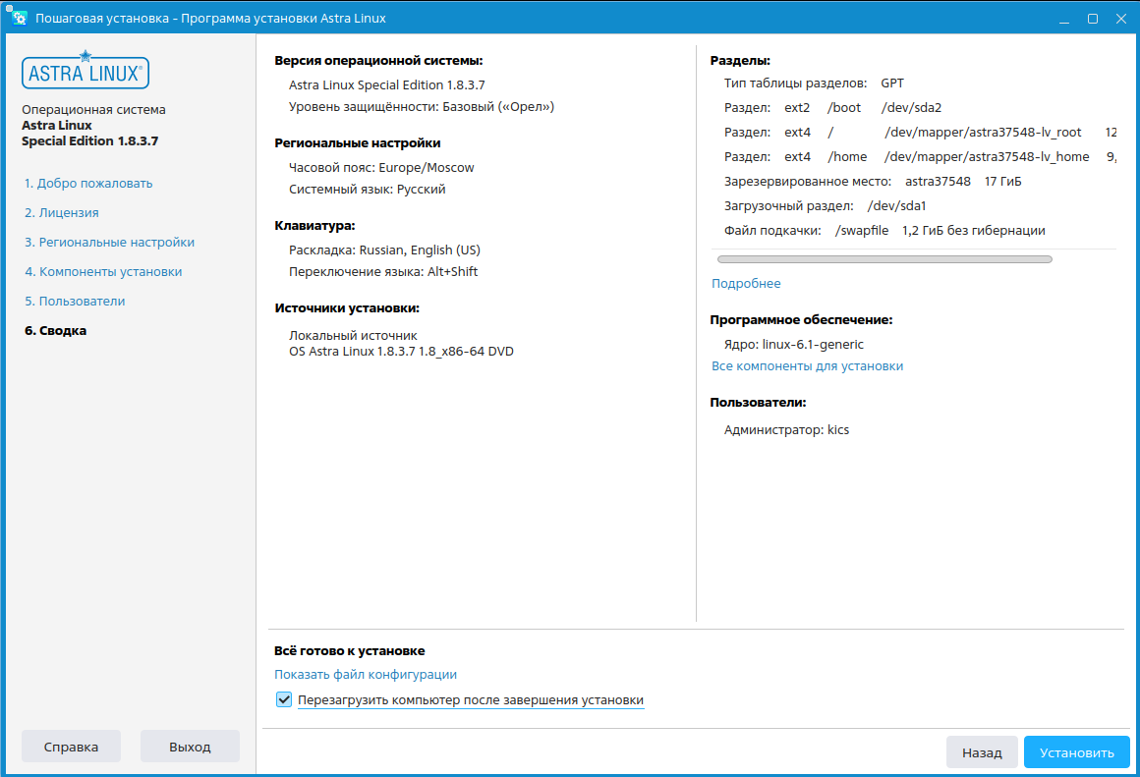Click Файл подкачки /swapfile line
Image resolution: width=1140 pixels, height=777 pixels.
click(884, 231)
